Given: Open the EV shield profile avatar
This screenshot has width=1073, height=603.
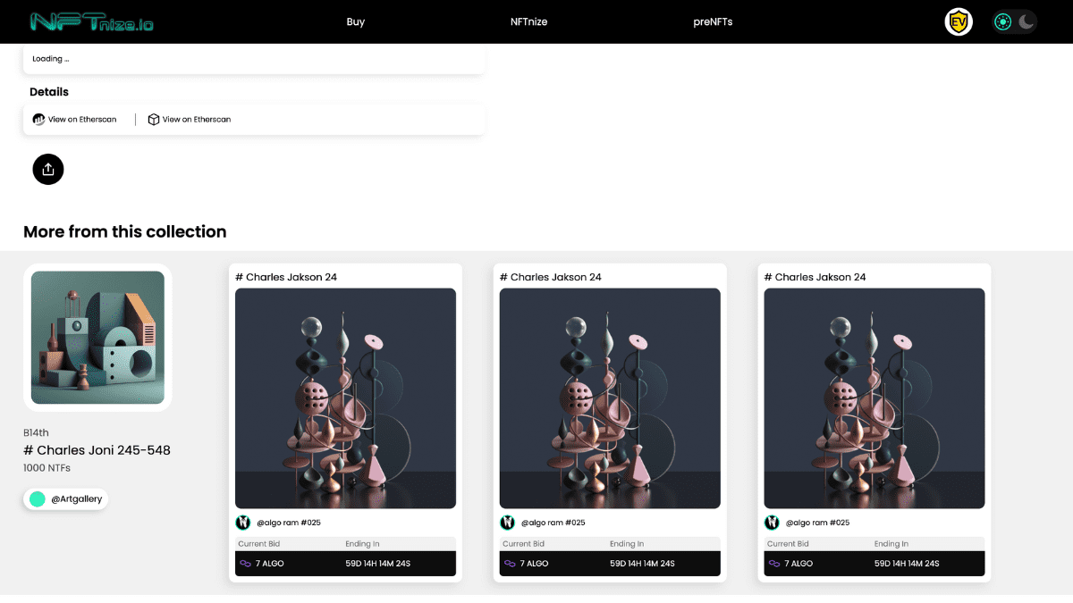Looking at the screenshot, I should pyautogui.click(x=959, y=21).
